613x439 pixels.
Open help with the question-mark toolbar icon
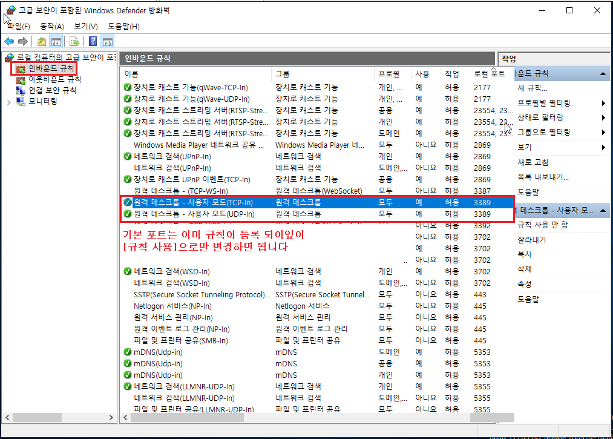coord(93,41)
